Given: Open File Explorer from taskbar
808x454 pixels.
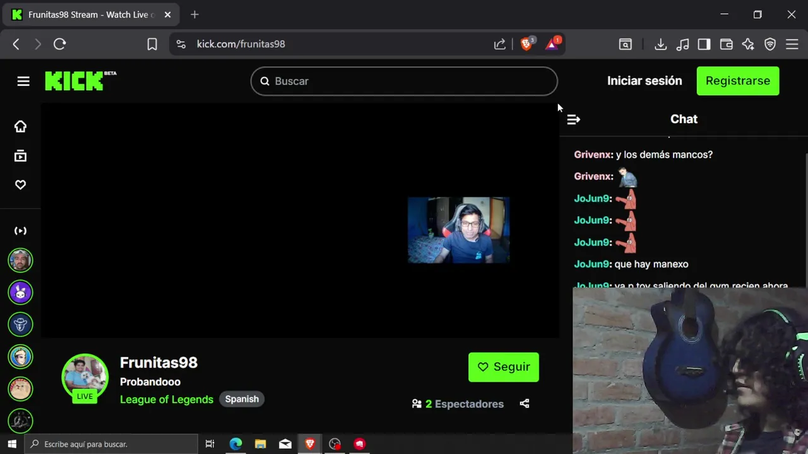Looking at the screenshot, I should click(260, 444).
